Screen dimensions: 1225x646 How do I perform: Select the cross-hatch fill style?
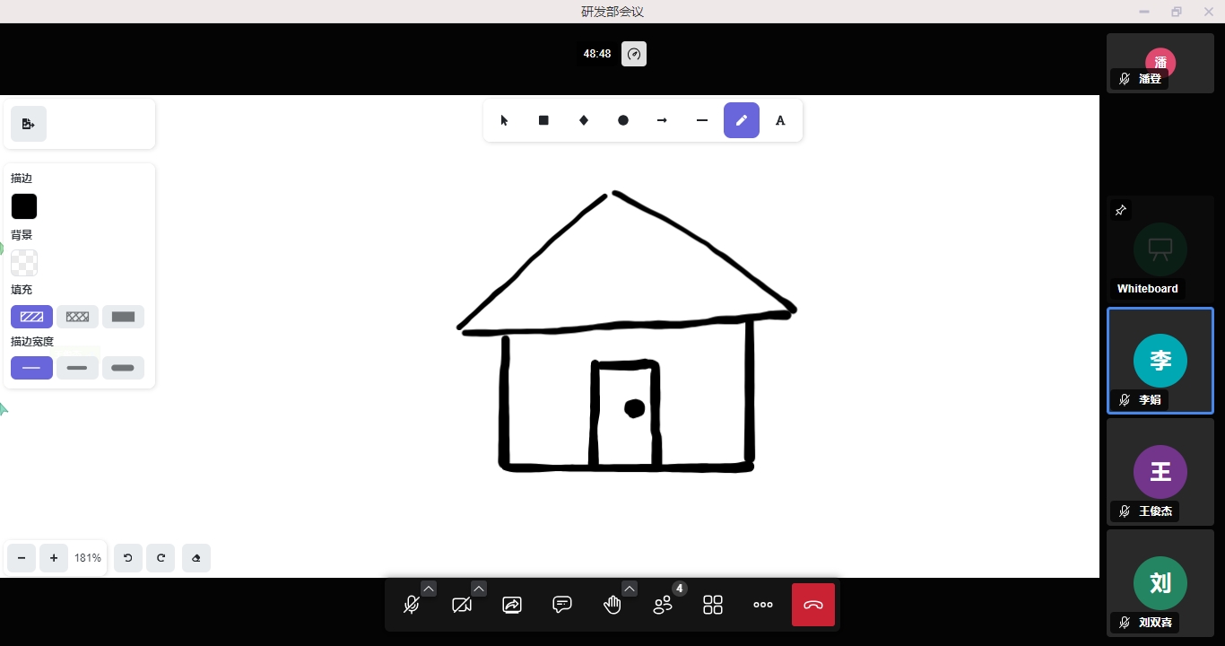tap(78, 317)
